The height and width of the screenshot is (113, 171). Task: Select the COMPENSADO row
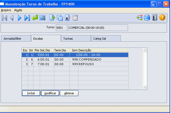tap(75, 59)
